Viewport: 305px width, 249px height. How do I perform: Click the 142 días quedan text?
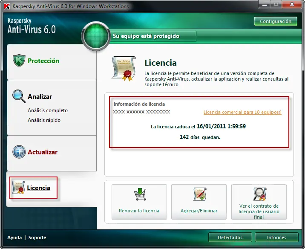coord(200,137)
